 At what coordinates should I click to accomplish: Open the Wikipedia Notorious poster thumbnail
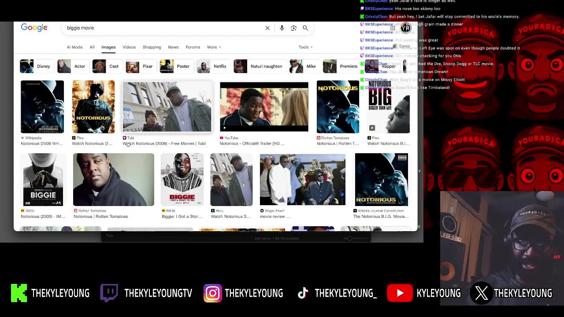click(x=42, y=107)
